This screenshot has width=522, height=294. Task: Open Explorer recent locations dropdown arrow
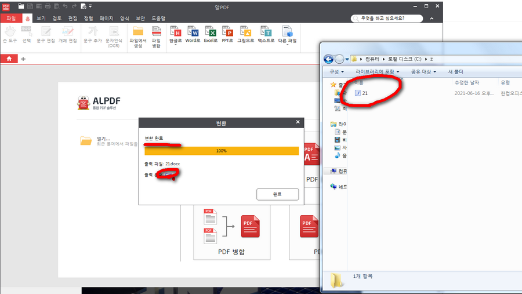[347, 59]
